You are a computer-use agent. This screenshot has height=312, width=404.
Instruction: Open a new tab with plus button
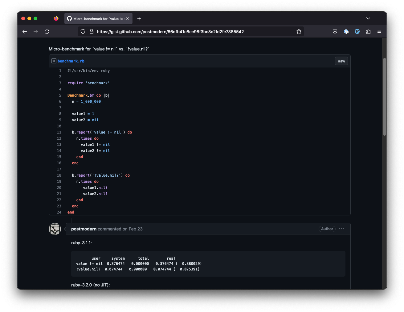coord(139,18)
